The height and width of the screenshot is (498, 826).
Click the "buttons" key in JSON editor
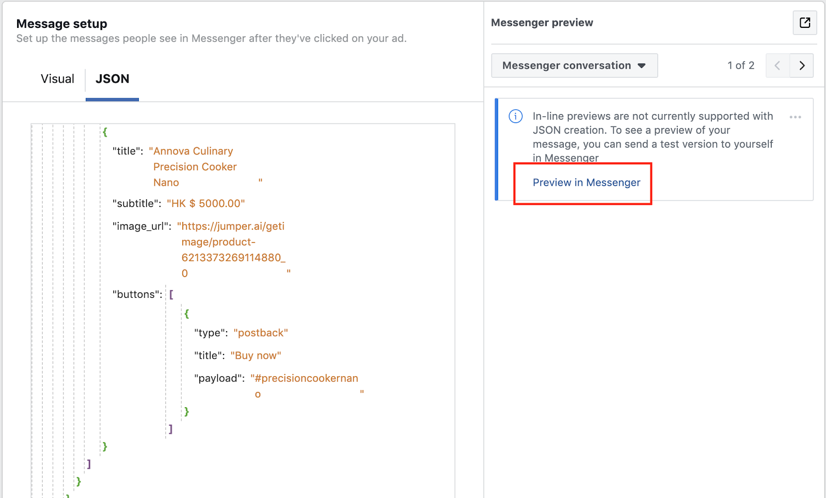tap(137, 294)
